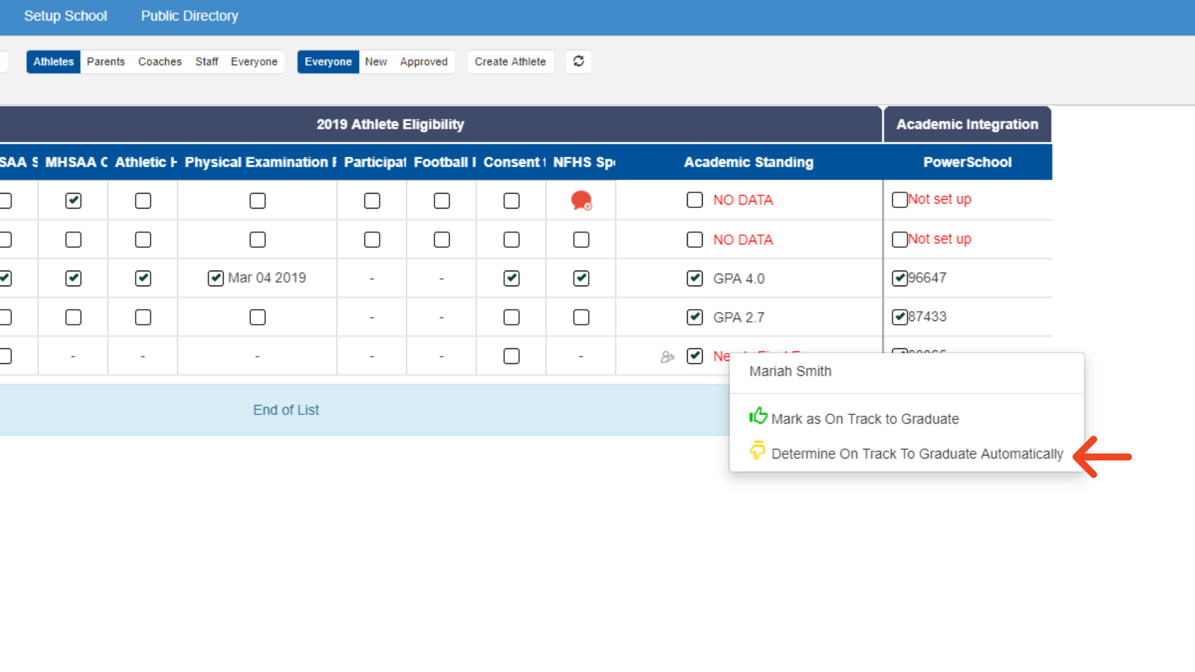
Task: Toggle the Mar 04 2019 physical exam checkbox
Action: [215, 278]
